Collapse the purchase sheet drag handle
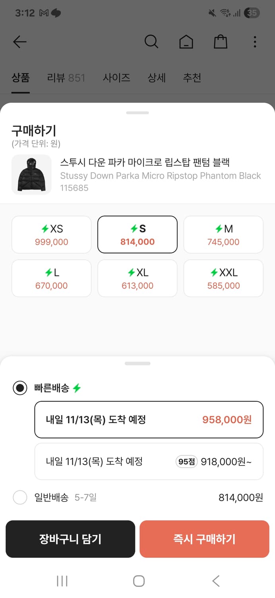Viewport: 275px width, 598px height. [137, 113]
